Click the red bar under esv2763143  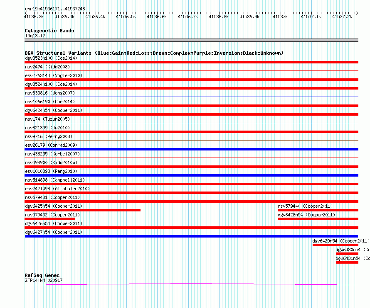point(191,80)
